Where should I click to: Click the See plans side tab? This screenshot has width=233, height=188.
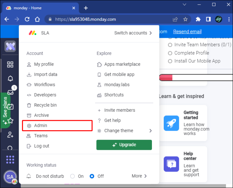click(x=5, y=110)
